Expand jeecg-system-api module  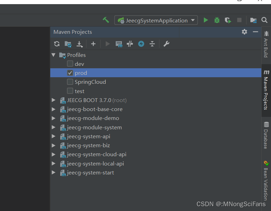tap(54, 137)
